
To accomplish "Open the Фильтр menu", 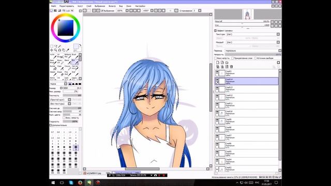I will click(112, 6).
